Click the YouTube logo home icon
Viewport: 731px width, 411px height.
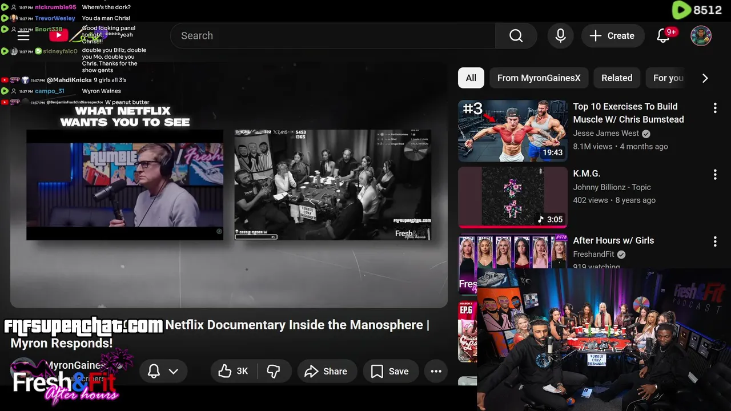pyautogui.click(x=58, y=35)
